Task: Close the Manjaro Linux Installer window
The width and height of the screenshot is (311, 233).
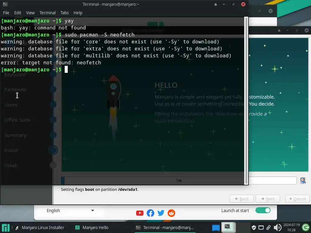Action: point(307,30)
